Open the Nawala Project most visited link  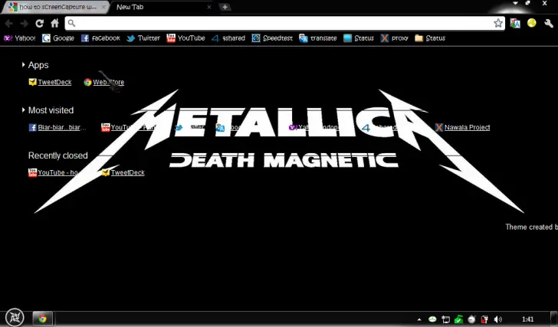point(466,127)
